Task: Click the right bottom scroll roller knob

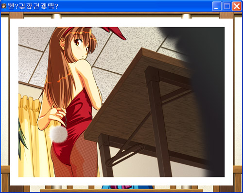Action: [x=187, y=187]
